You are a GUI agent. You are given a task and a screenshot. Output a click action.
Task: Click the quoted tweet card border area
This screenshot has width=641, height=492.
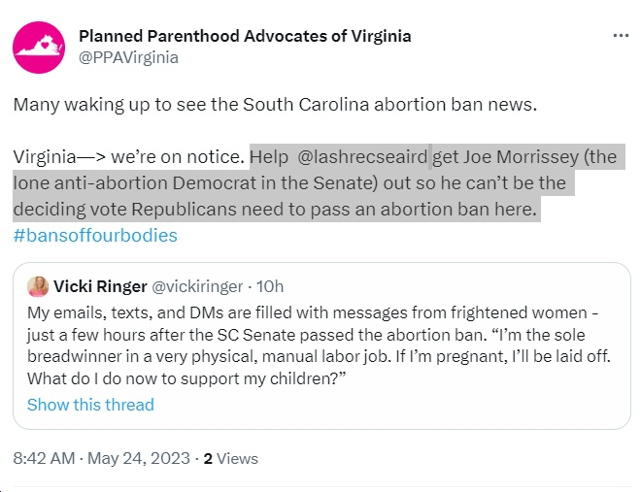coord(321,345)
